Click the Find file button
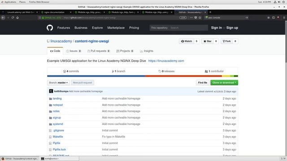 click(202, 83)
